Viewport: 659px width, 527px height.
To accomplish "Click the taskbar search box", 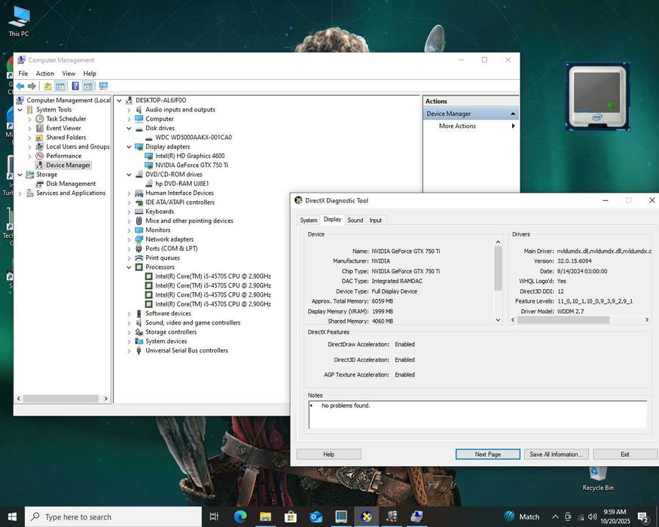I will (114, 517).
